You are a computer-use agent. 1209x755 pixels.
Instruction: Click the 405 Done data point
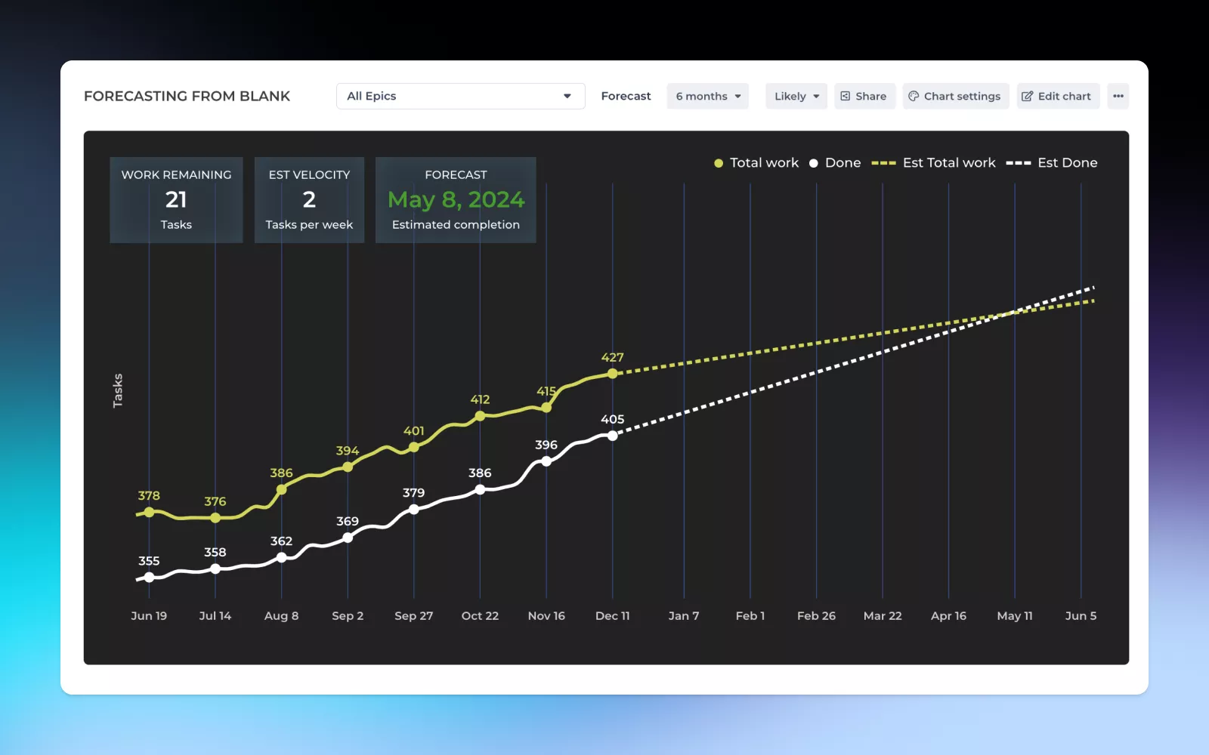pyautogui.click(x=613, y=436)
